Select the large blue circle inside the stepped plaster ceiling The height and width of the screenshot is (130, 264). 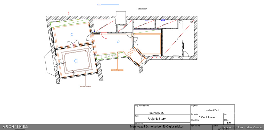[x=76, y=61]
